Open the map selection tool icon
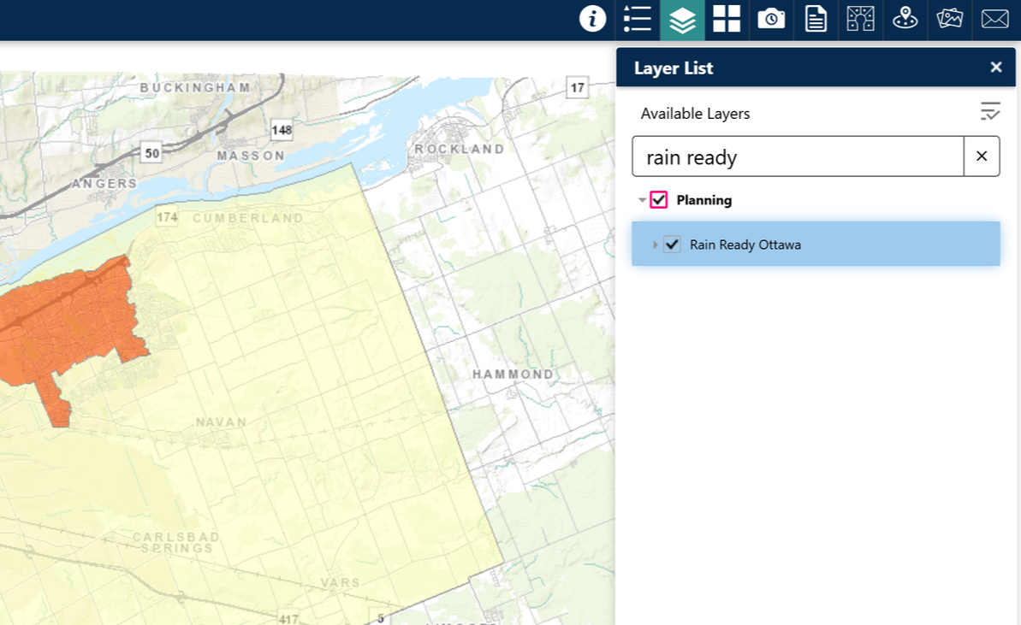The height and width of the screenshot is (625, 1021). (x=860, y=19)
